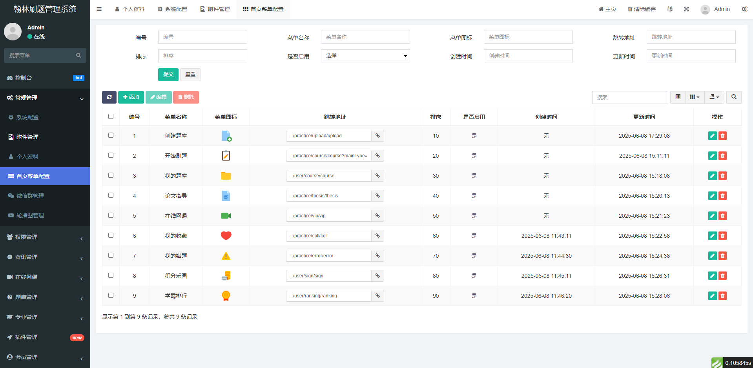The width and height of the screenshot is (753, 368).
Task: Click the table search magnifier icon button
Action: click(734, 97)
